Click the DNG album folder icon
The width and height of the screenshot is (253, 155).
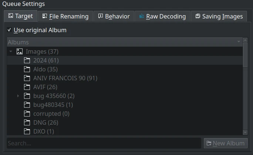27,122
